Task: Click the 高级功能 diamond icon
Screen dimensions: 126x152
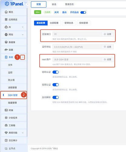Action: click(x=6, y=133)
